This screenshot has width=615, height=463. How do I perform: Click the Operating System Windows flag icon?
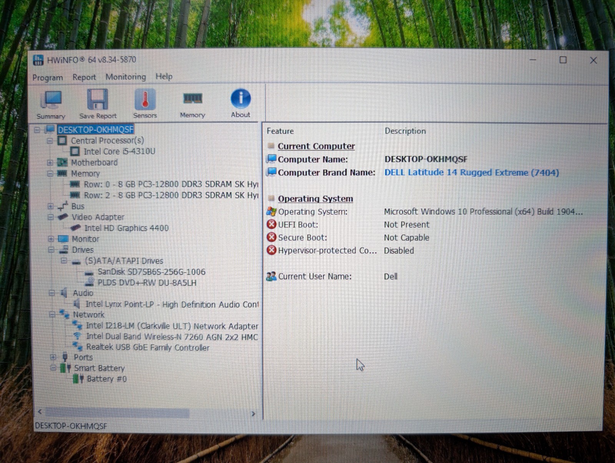coord(271,212)
